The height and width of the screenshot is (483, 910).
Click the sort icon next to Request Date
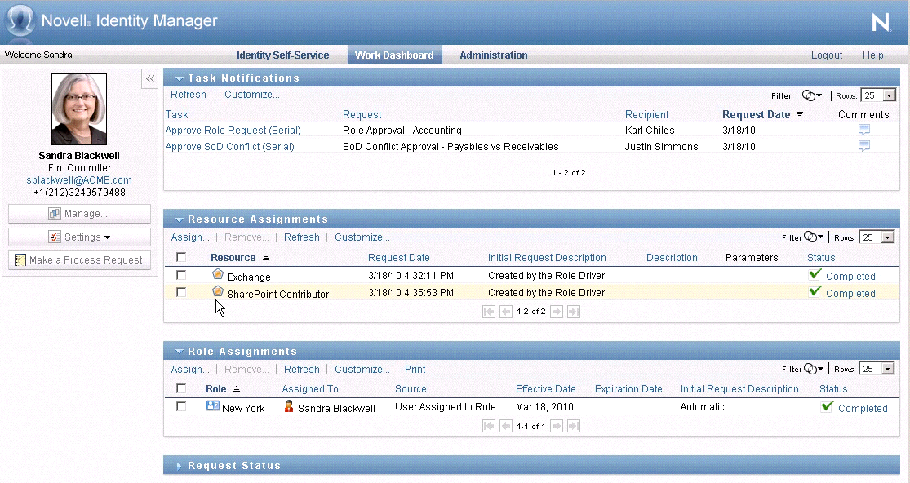click(800, 115)
